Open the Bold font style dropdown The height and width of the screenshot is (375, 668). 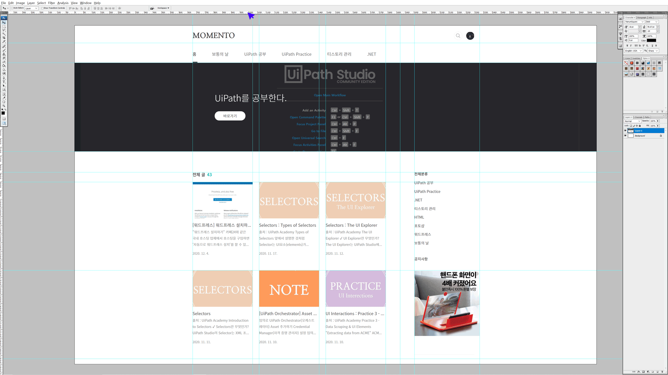tap(652, 22)
